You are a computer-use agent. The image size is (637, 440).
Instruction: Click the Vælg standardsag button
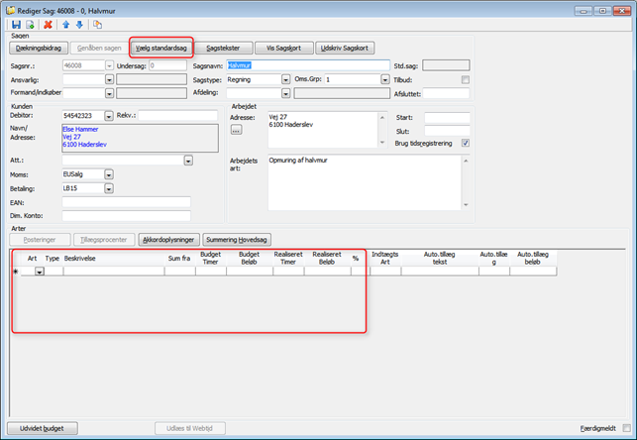tap(159, 47)
